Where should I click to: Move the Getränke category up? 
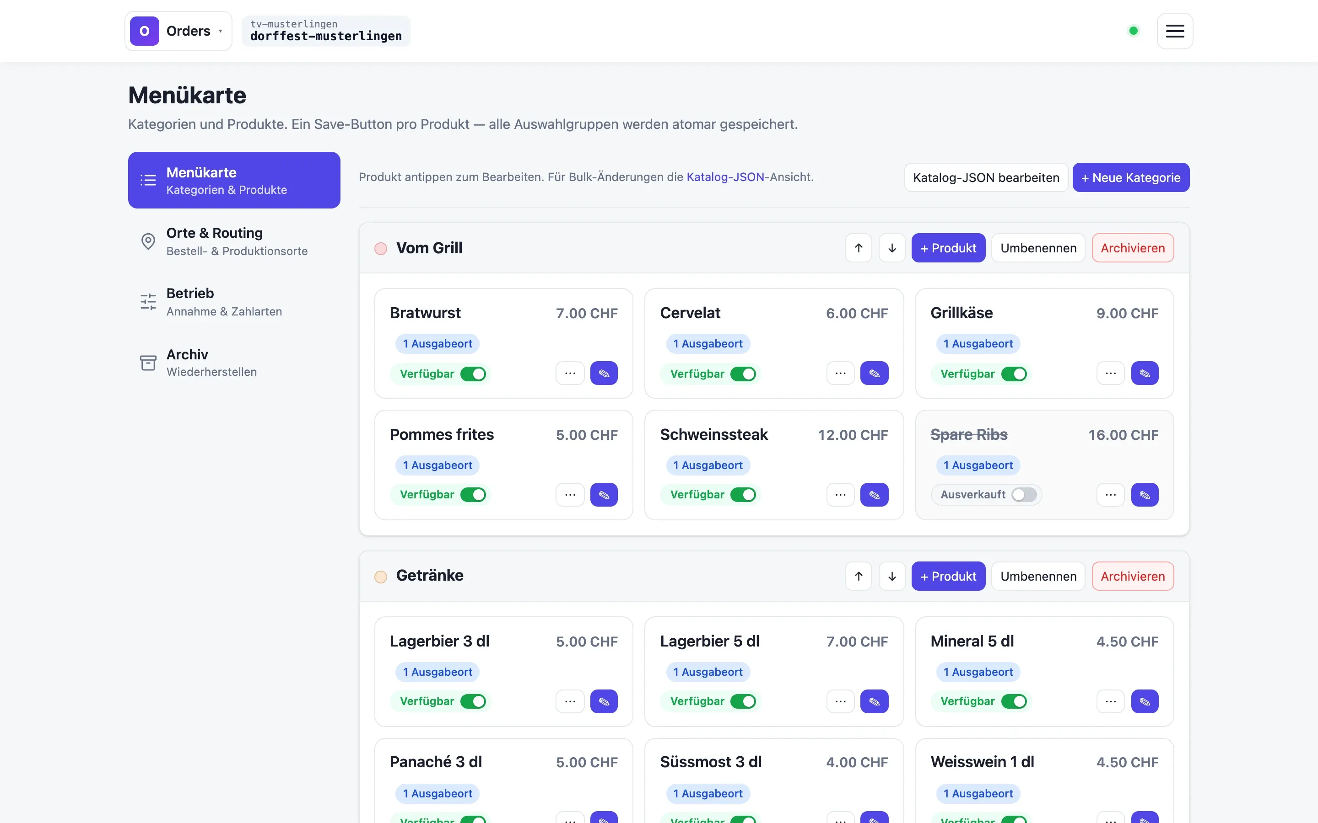pos(859,577)
